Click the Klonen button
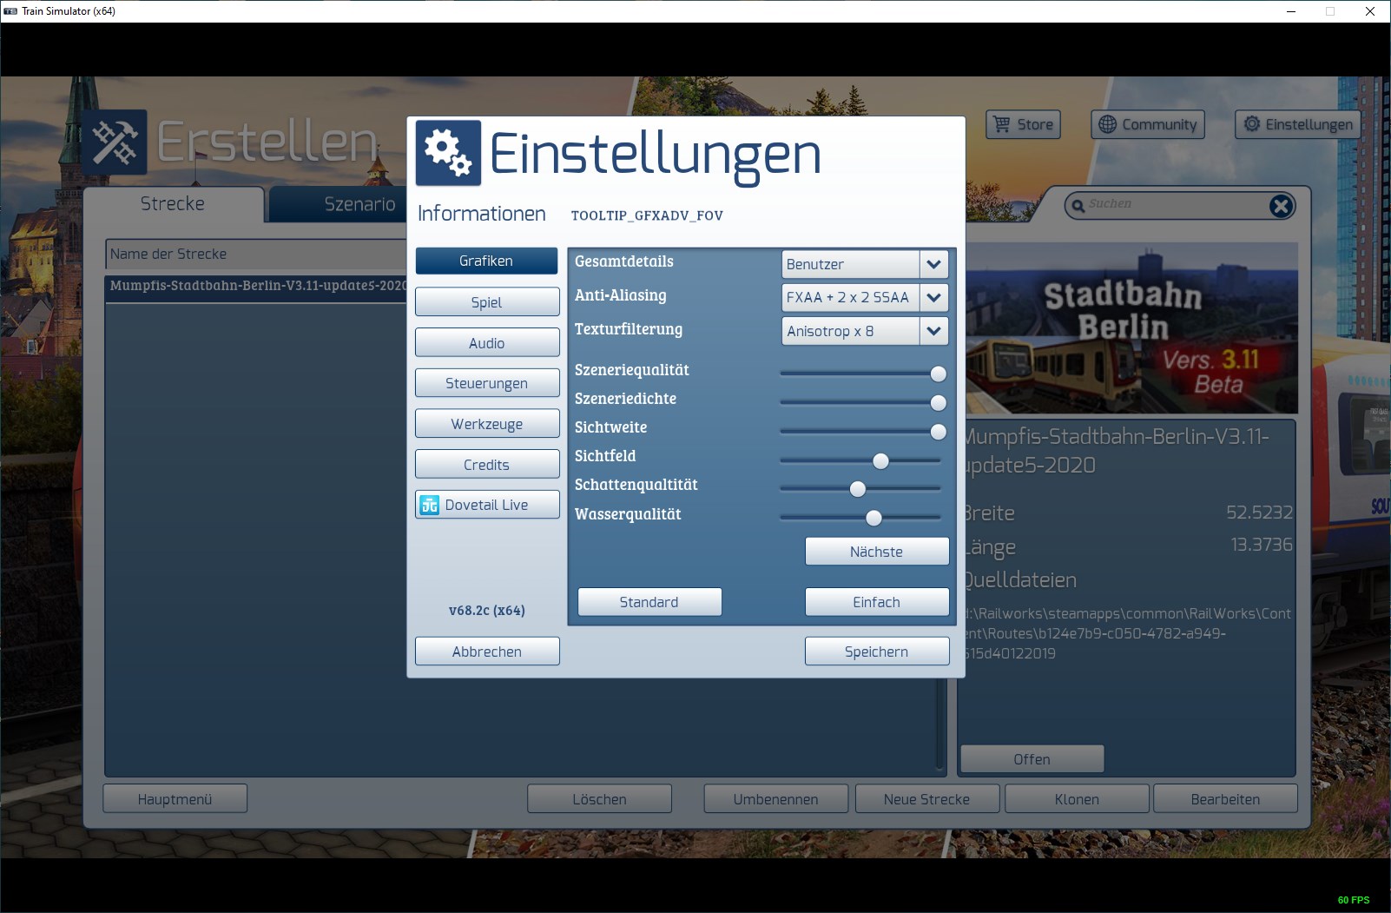Screen dimensions: 1391x913 (1077, 799)
